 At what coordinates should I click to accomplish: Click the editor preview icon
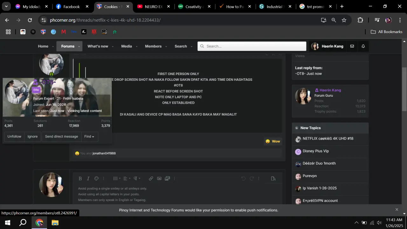coord(273,178)
